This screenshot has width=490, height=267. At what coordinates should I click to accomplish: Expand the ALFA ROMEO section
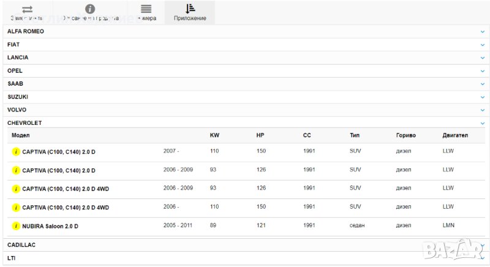point(245,31)
